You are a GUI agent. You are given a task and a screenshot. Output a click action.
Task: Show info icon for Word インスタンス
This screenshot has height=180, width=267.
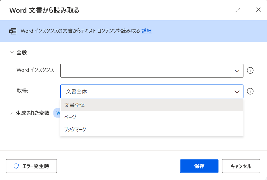(x=250, y=70)
